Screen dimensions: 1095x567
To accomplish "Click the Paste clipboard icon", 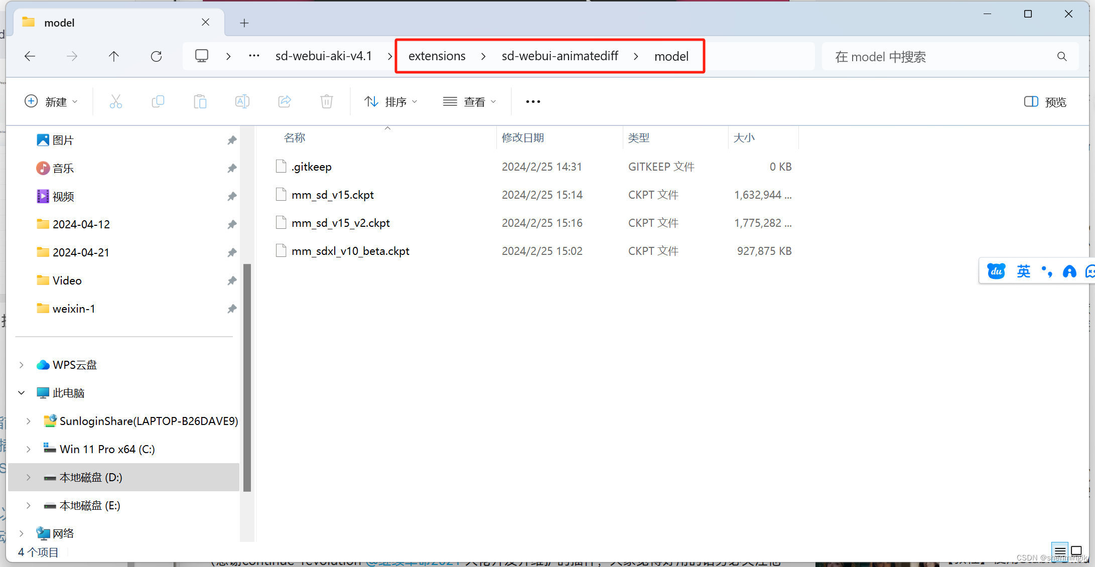I will tap(200, 101).
